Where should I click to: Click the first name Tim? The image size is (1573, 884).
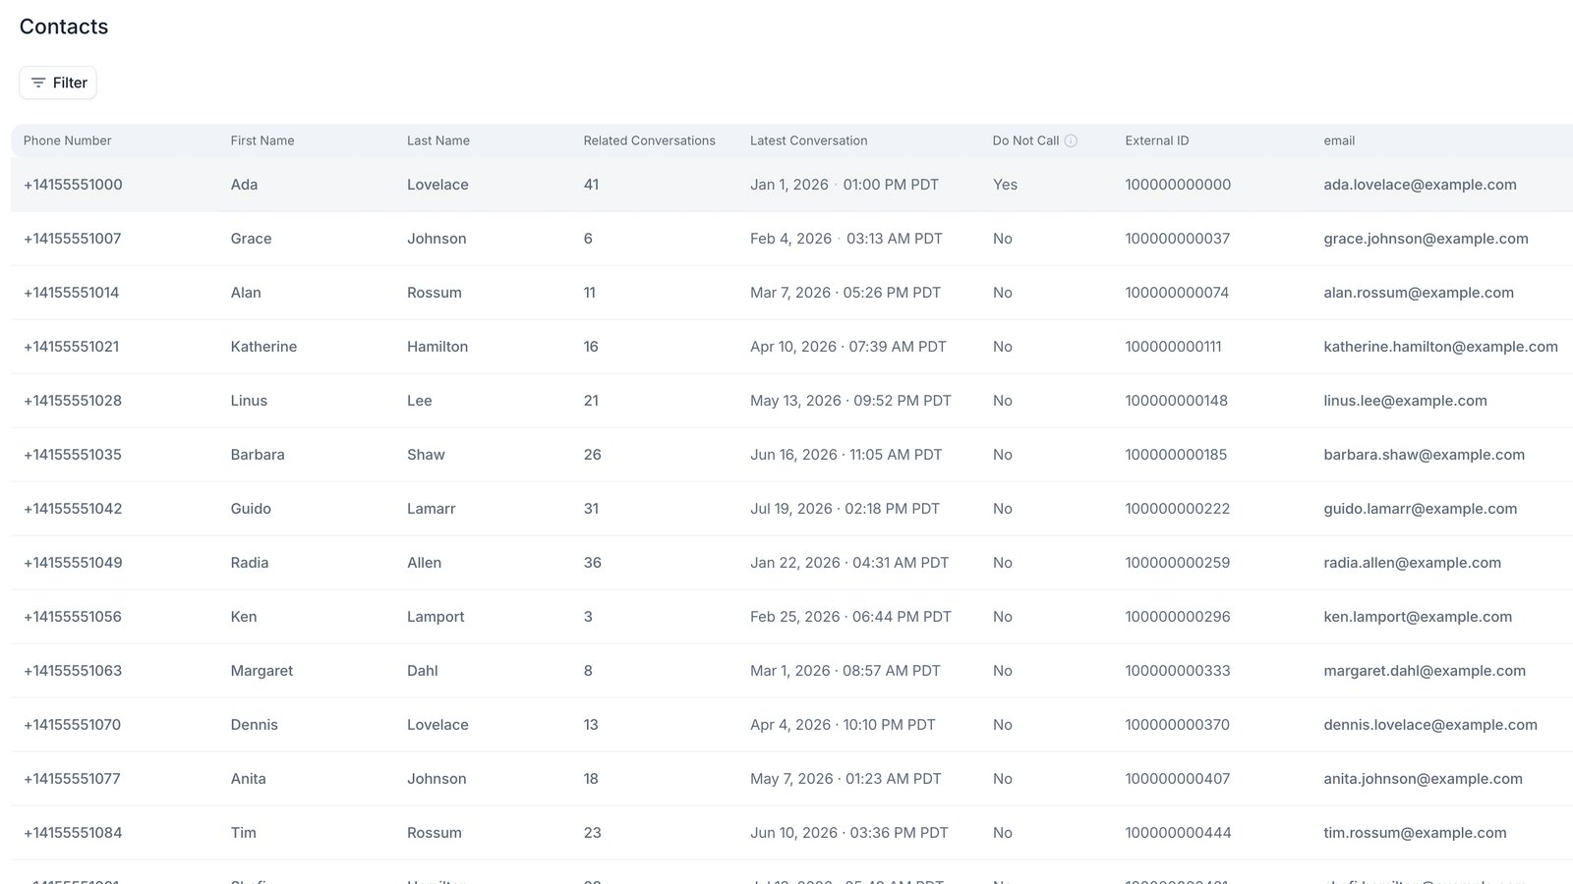[244, 833]
